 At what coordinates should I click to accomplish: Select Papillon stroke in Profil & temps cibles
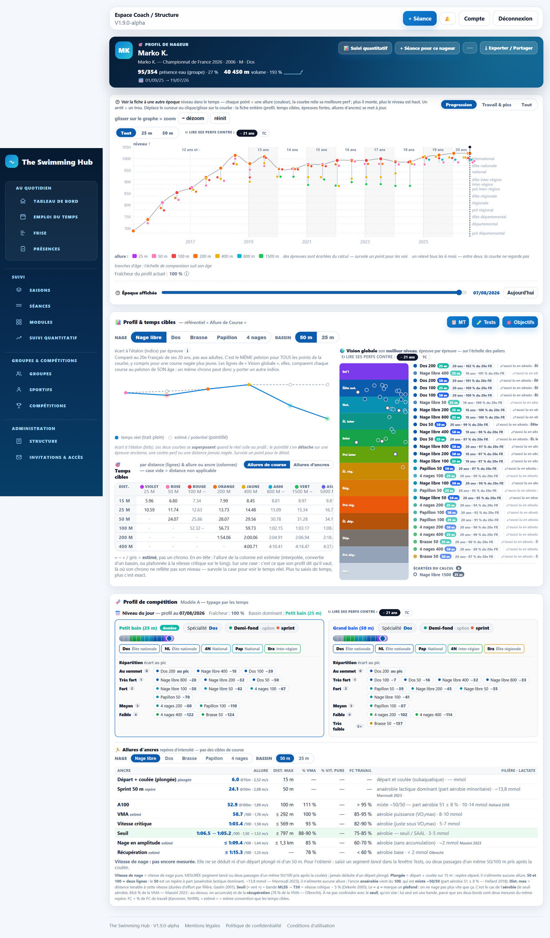tap(227, 337)
